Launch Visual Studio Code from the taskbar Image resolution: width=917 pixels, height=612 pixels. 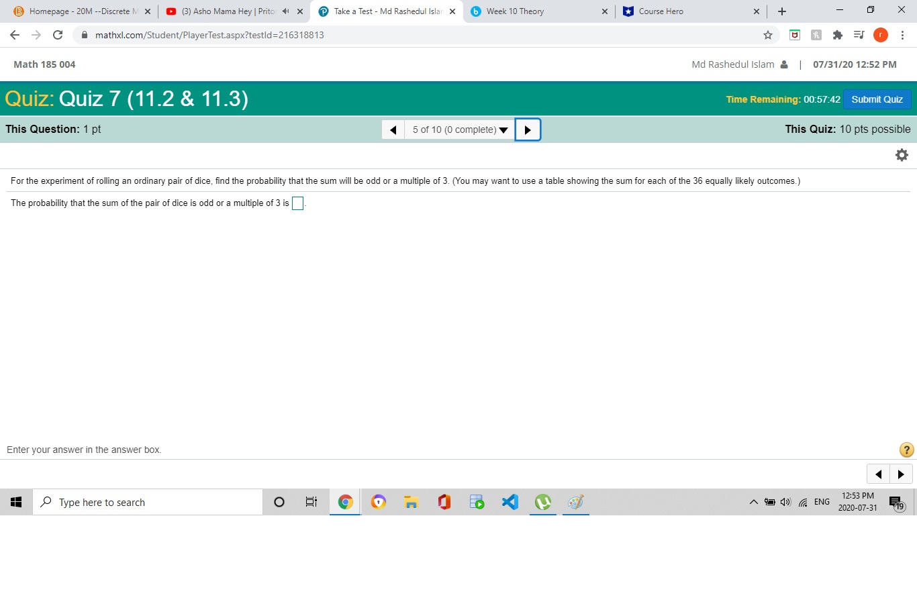pyautogui.click(x=510, y=502)
